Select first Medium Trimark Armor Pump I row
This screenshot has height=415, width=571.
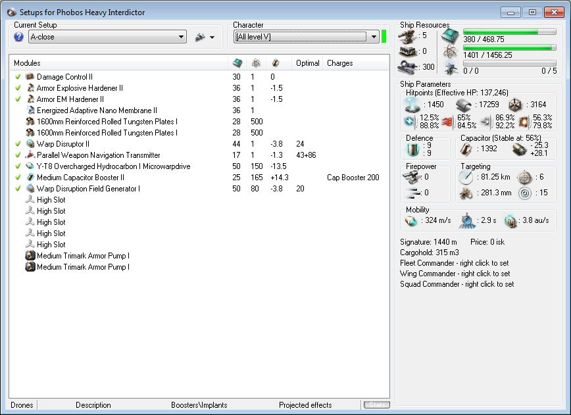tap(199, 256)
